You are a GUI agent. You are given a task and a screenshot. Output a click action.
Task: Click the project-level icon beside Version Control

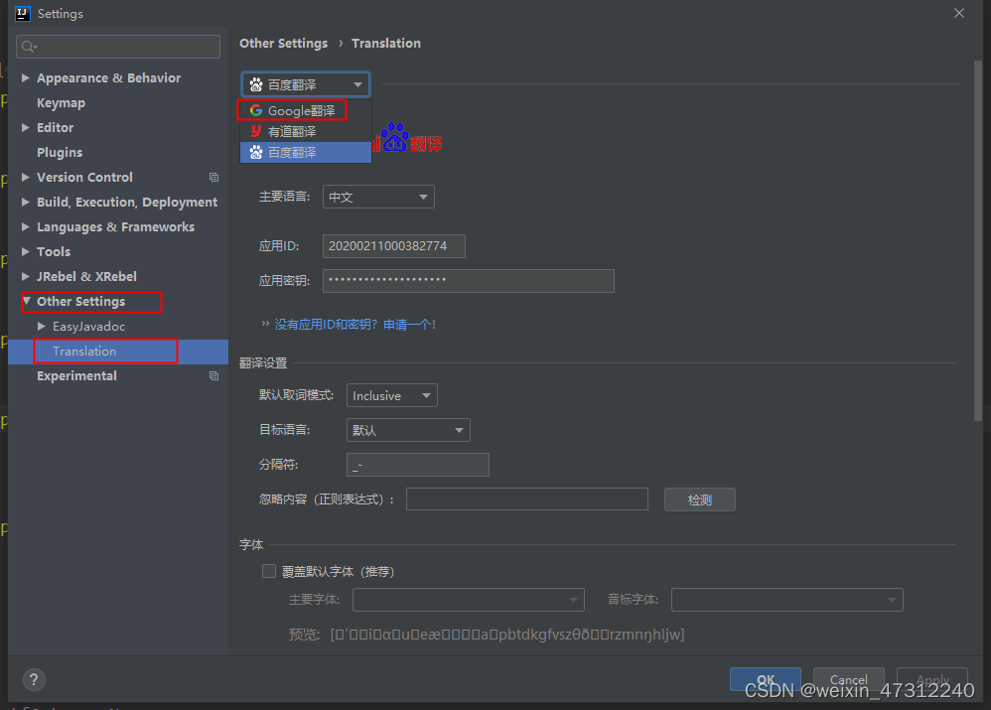[214, 178]
